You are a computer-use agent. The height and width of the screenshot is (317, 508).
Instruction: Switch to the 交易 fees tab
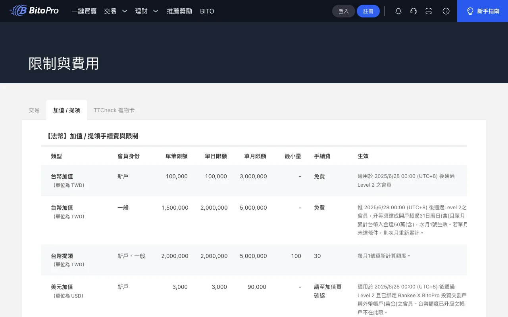pos(34,110)
